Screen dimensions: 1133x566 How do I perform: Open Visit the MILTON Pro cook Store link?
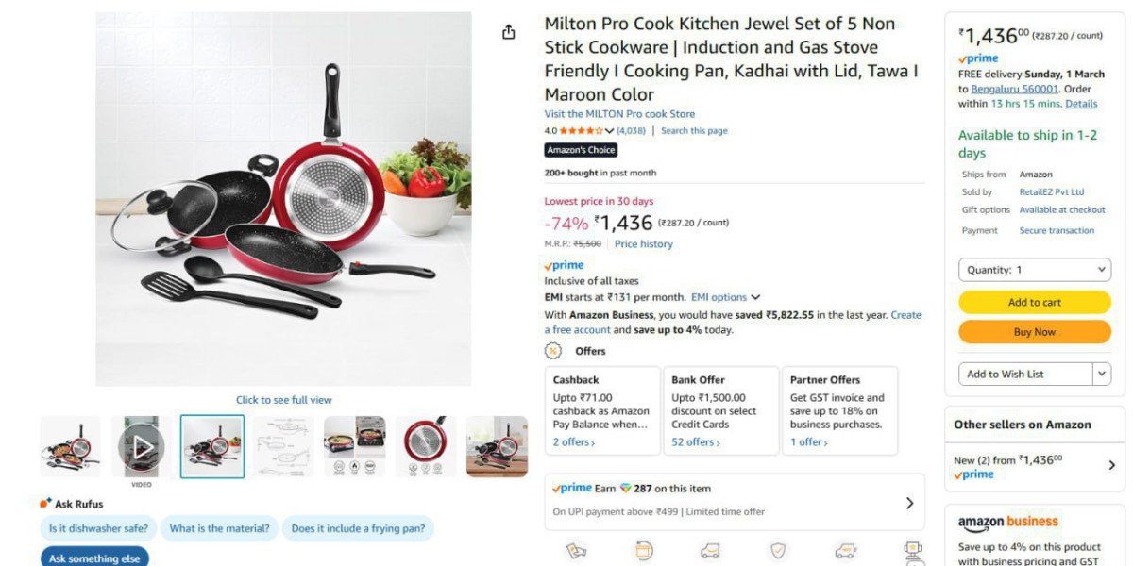pos(619,114)
